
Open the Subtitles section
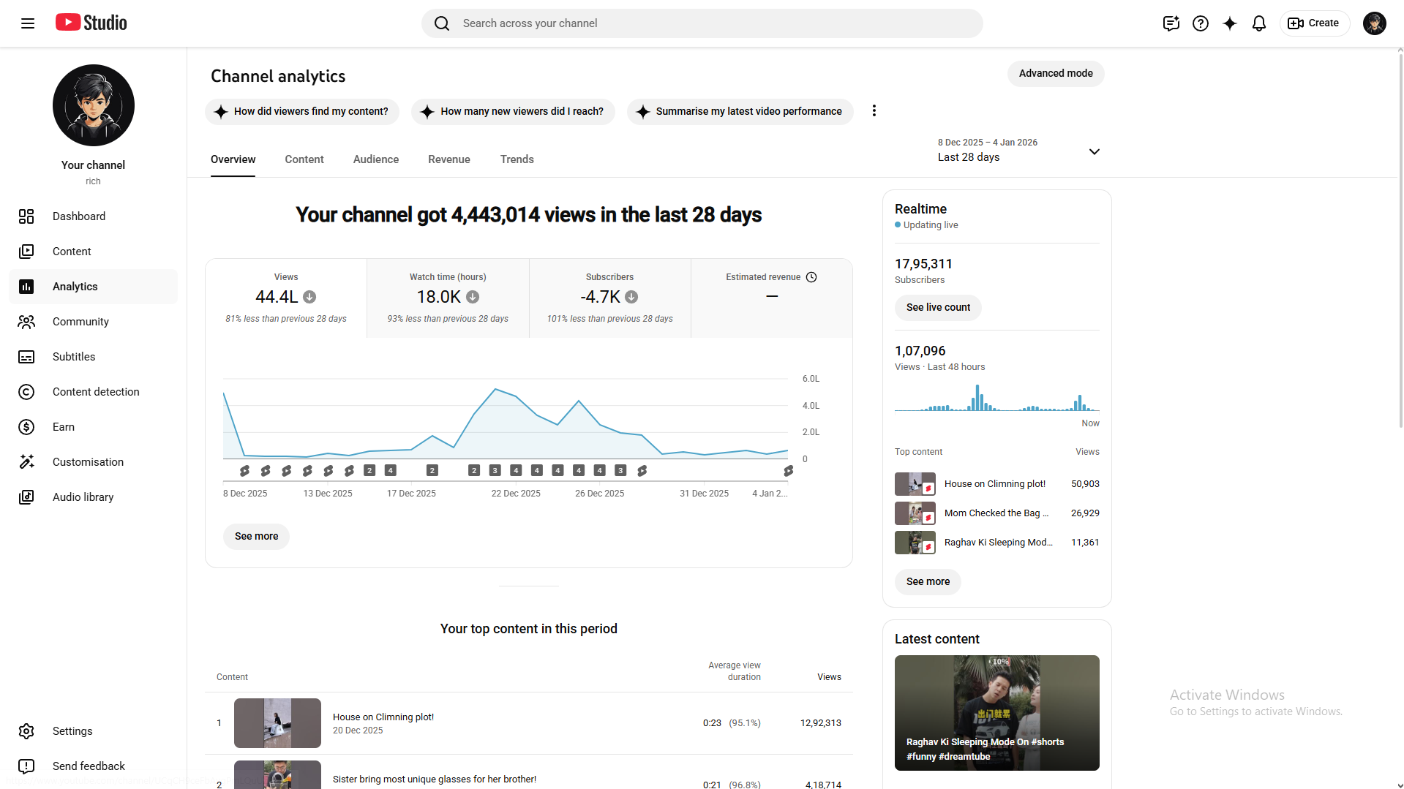74,357
